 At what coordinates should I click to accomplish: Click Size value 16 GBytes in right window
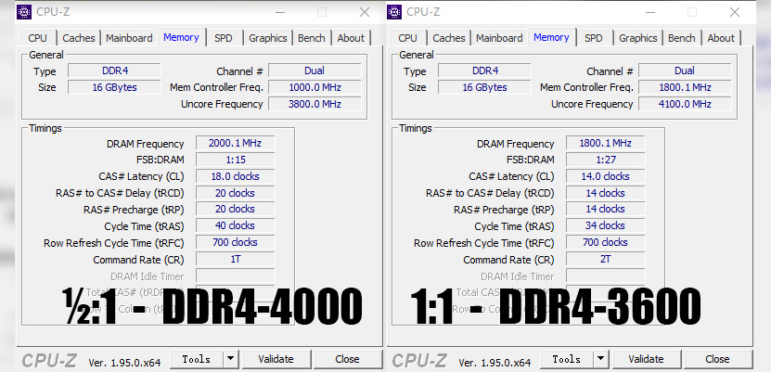click(x=485, y=87)
